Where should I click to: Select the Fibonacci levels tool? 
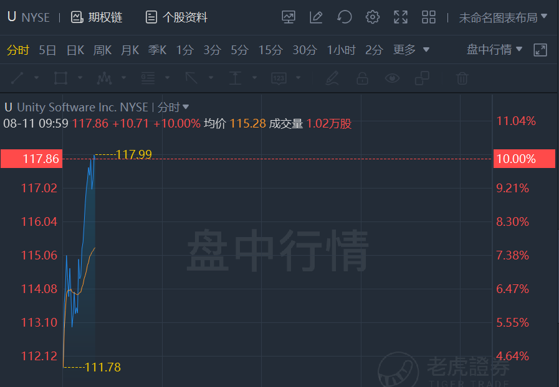[x=148, y=78]
